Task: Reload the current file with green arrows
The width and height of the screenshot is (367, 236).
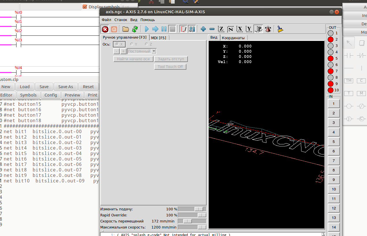Action: [135, 29]
